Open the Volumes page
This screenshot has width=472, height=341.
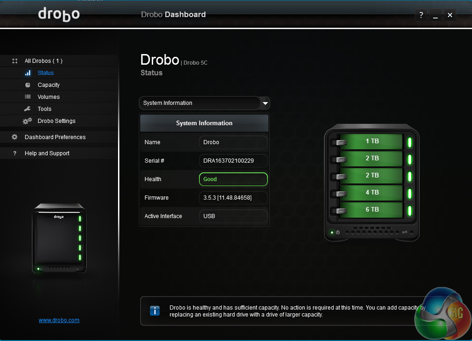[49, 97]
